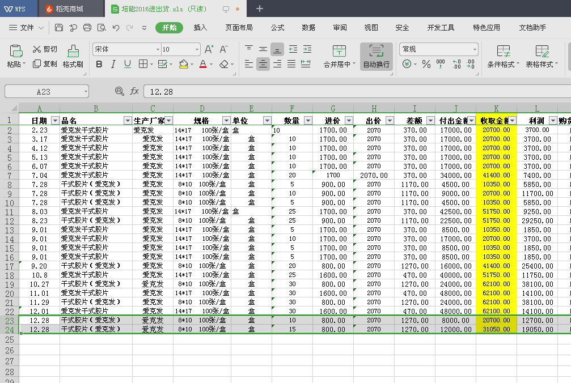Open the 数据 (Data) ribbon tab

pos(308,27)
